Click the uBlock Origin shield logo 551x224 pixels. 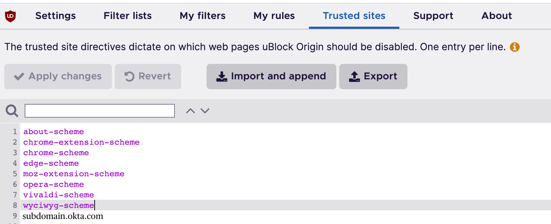click(11, 15)
